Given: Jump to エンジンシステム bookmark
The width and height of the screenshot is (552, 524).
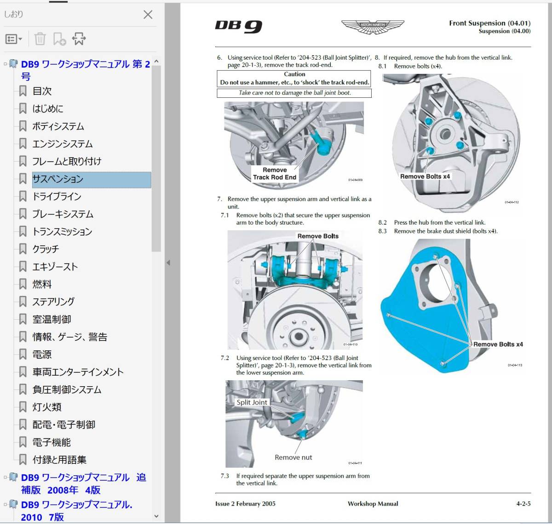Looking at the screenshot, I should pos(63,144).
